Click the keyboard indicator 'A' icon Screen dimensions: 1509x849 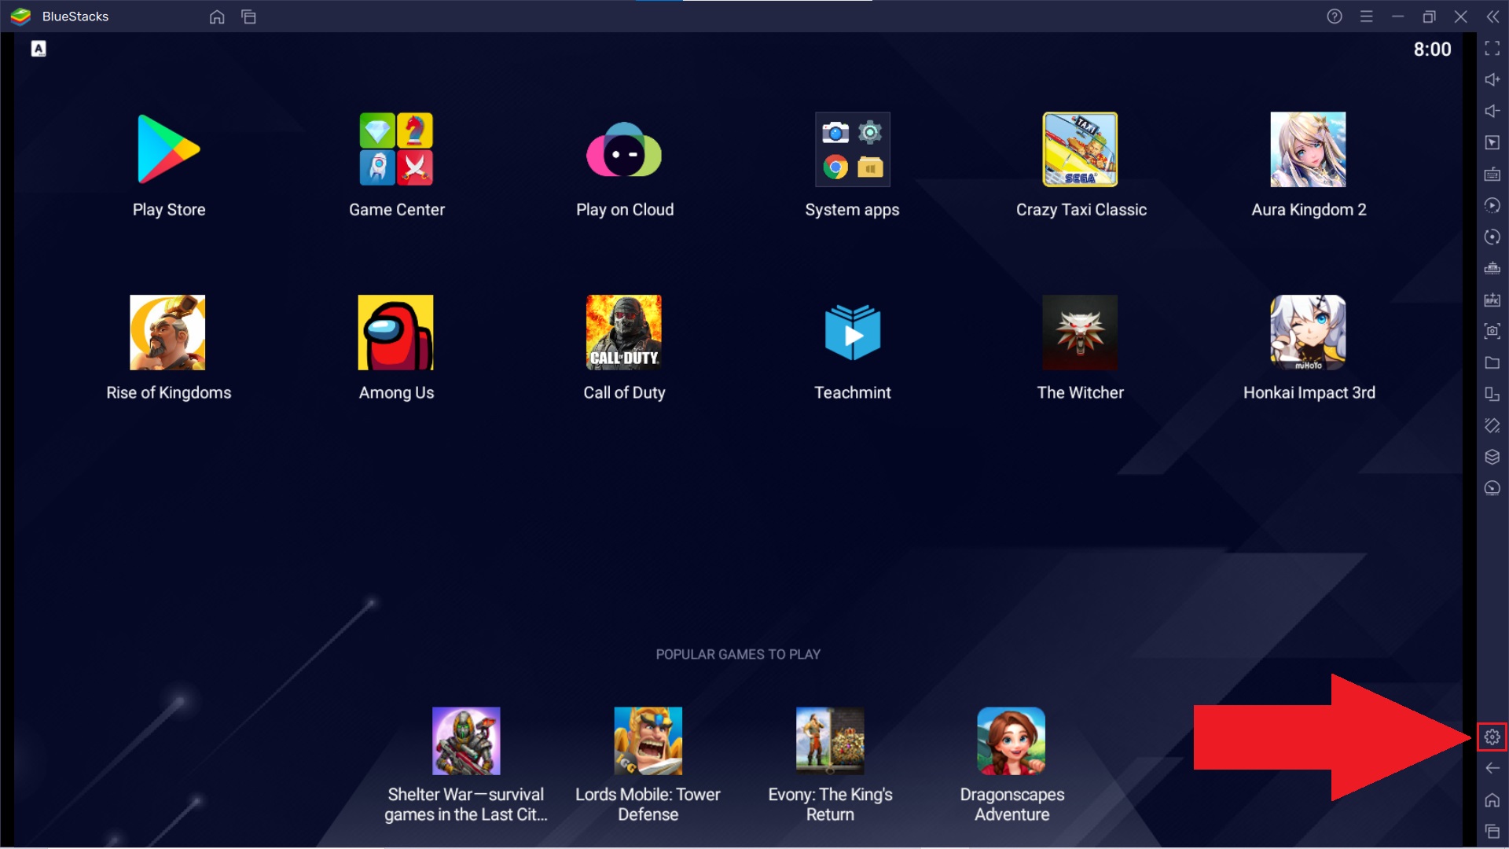pyautogui.click(x=39, y=49)
